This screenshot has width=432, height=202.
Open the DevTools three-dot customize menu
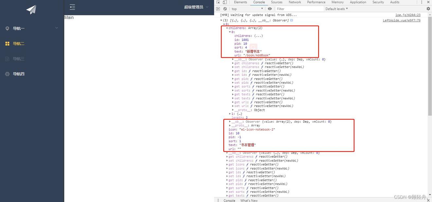pyautogui.click(x=422, y=2)
